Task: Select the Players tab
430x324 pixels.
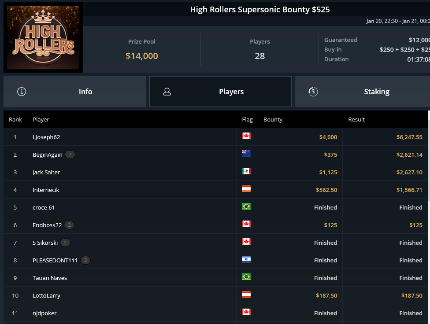Action: tap(220, 92)
